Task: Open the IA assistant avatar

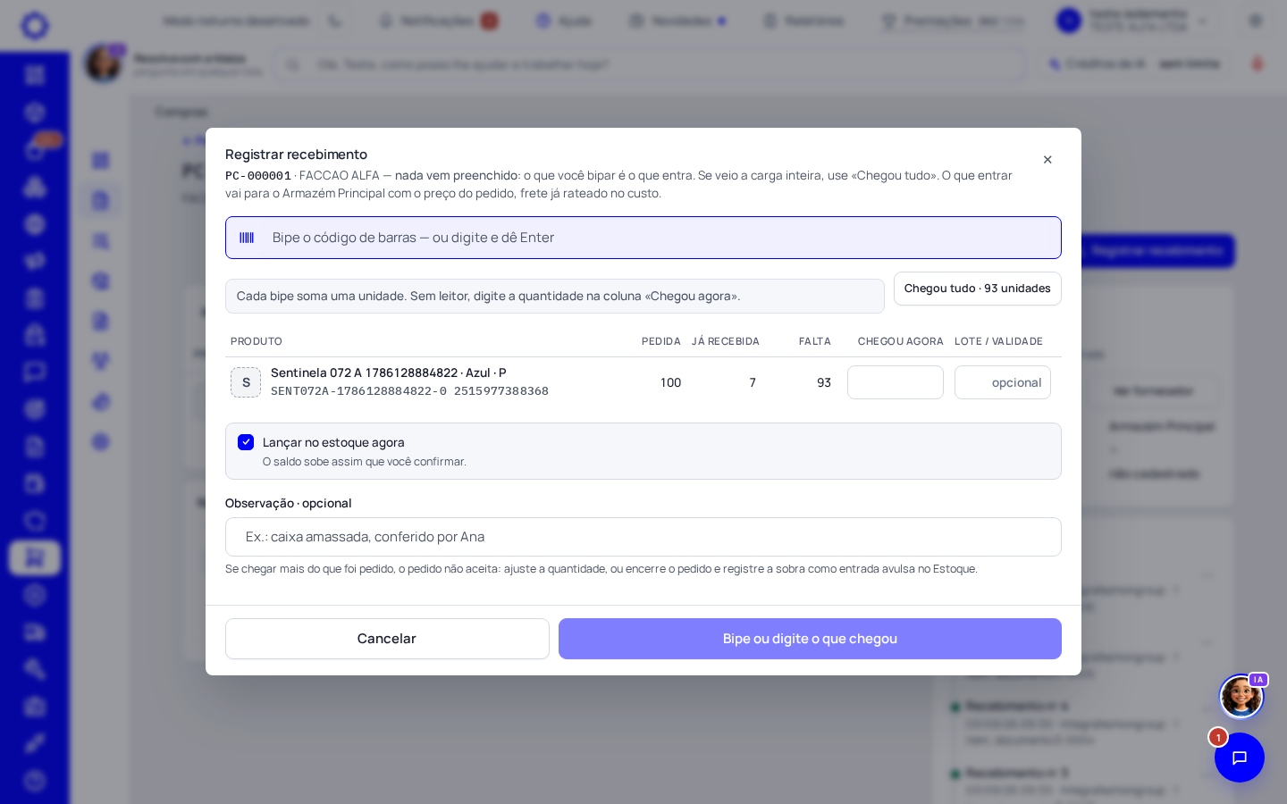Action: pyautogui.click(x=1241, y=697)
